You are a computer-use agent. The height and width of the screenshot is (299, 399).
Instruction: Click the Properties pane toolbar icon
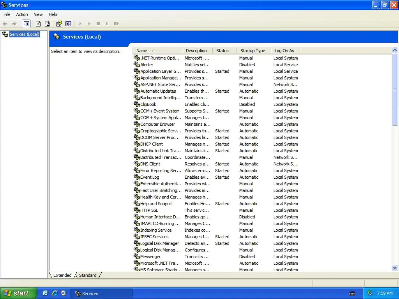(x=68, y=24)
